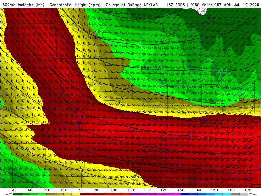
Task: Click the olive 50-55 kt legend swatch
Action: (x=51, y=194)
